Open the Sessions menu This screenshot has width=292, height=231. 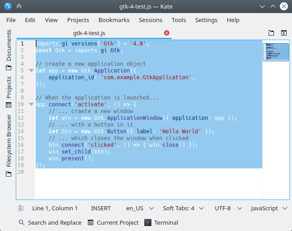coord(151,20)
